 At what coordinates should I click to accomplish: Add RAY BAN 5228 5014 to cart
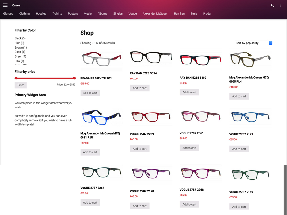coord(140,88)
